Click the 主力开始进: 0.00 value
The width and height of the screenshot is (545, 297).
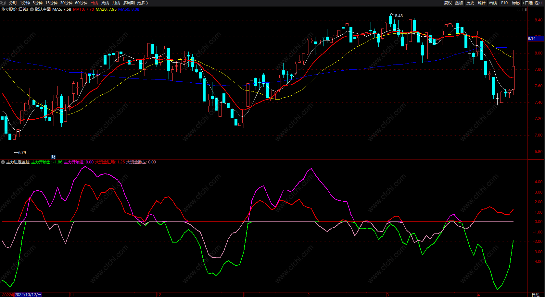79,162
